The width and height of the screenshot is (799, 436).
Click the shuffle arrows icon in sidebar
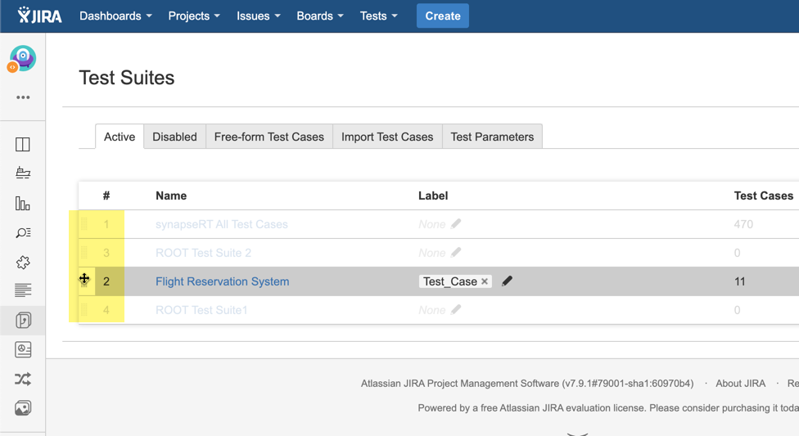pos(23,379)
